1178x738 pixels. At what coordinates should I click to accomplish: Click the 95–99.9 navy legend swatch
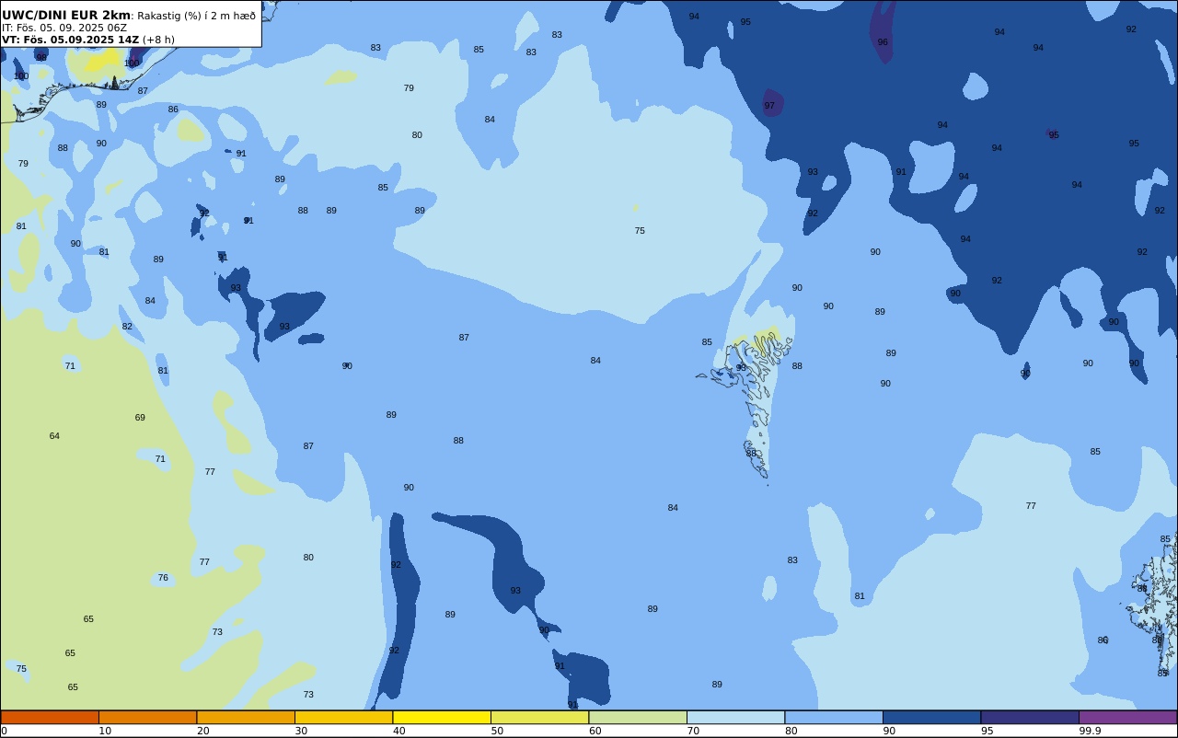1030,717
